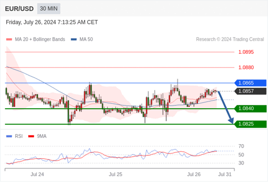Screen dimensions: 268x182
Task: Click the blue downward forecast arrow head
Action: (x=231, y=120)
